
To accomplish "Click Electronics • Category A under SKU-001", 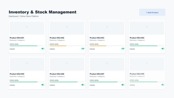I will 17,40.
